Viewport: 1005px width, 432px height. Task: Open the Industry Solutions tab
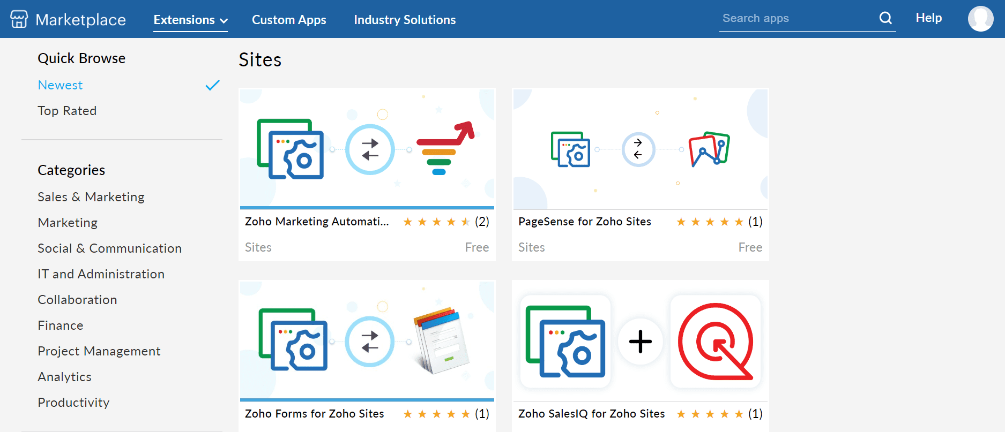(405, 20)
